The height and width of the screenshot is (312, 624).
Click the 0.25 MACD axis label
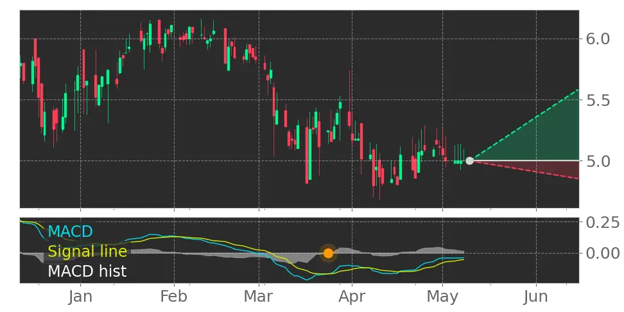(603, 222)
